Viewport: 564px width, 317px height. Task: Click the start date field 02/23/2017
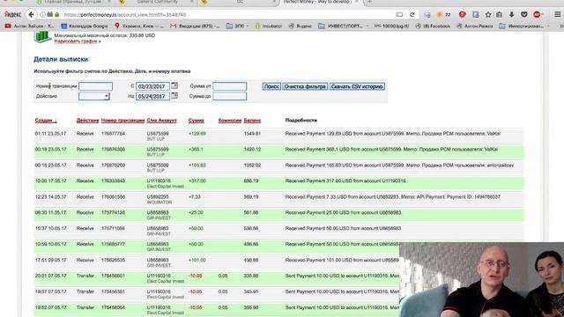[152, 86]
